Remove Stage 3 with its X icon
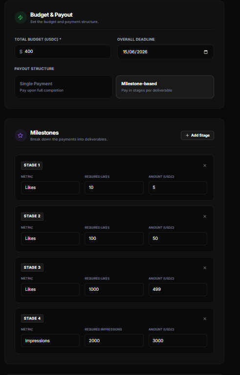The width and height of the screenshot is (240, 375). tap(205, 268)
